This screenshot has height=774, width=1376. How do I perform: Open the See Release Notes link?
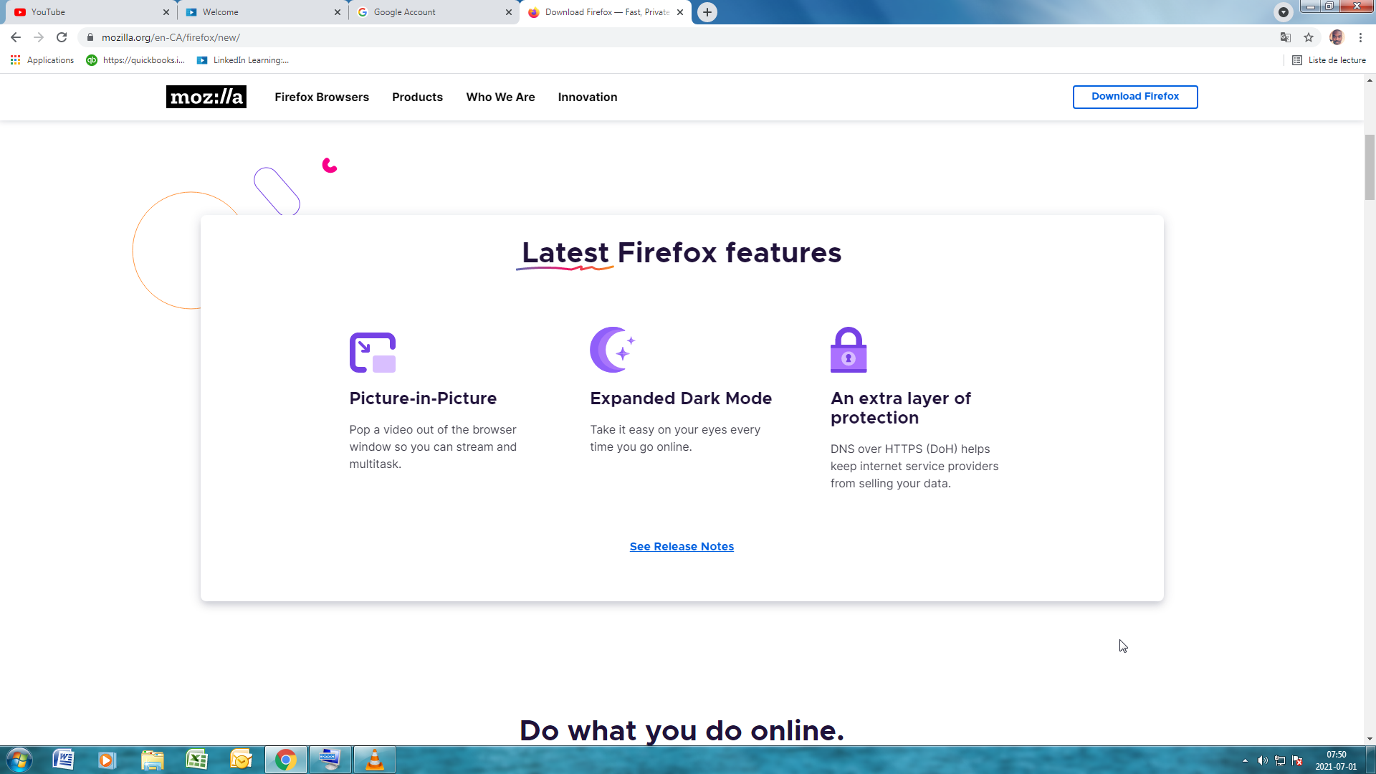682,546
